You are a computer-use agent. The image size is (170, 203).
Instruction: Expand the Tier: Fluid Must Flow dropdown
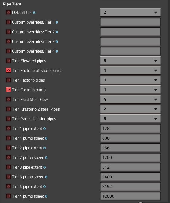[x=130, y=99]
